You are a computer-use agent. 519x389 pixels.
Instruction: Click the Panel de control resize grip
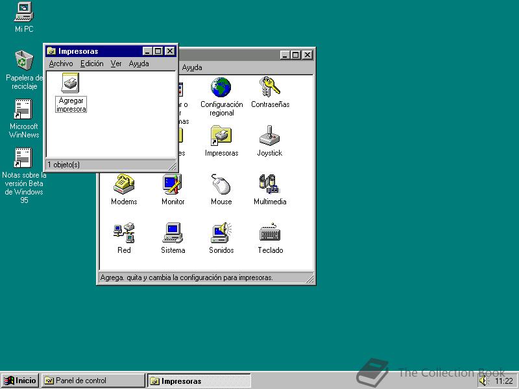click(x=310, y=279)
